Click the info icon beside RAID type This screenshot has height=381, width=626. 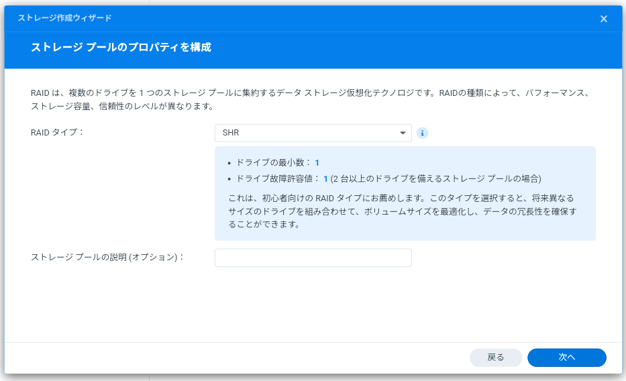[x=422, y=133]
